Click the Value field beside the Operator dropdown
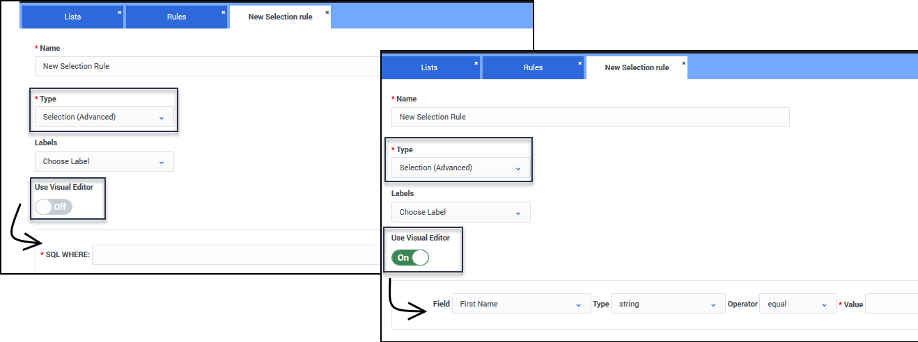 click(892, 304)
